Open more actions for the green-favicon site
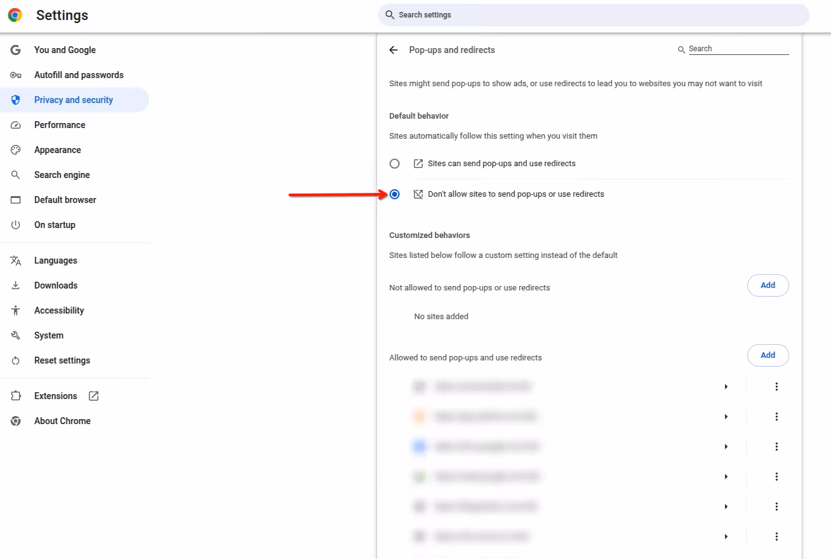Screen dimensions: 831x559 point(777,477)
